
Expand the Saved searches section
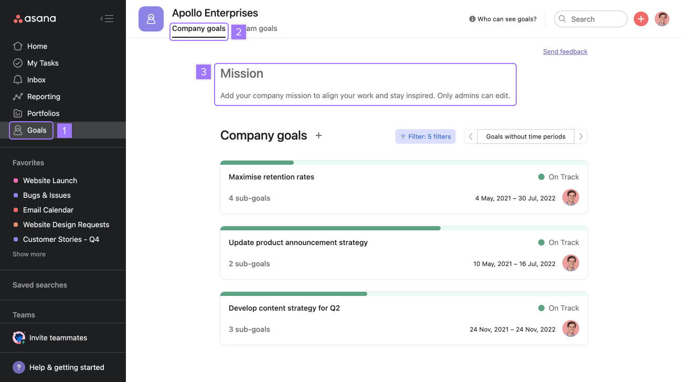(40, 285)
